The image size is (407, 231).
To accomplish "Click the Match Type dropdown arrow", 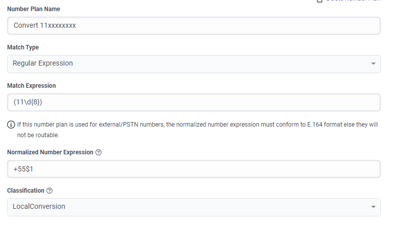I will 373,64.
